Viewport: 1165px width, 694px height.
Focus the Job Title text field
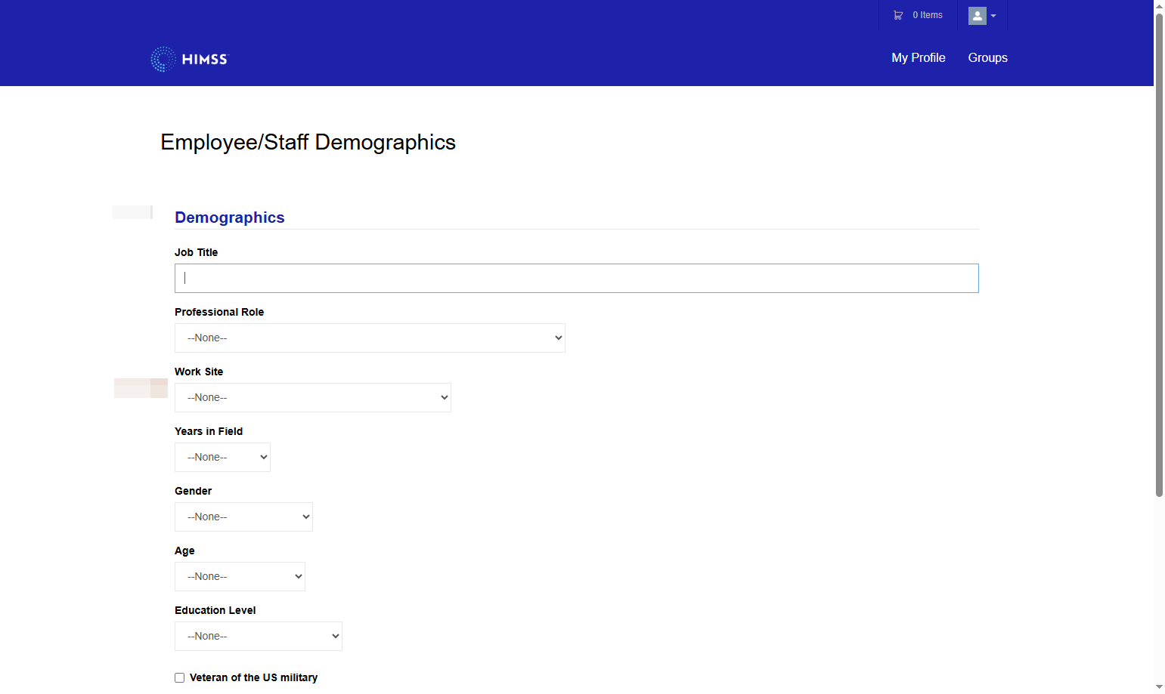click(x=576, y=278)
